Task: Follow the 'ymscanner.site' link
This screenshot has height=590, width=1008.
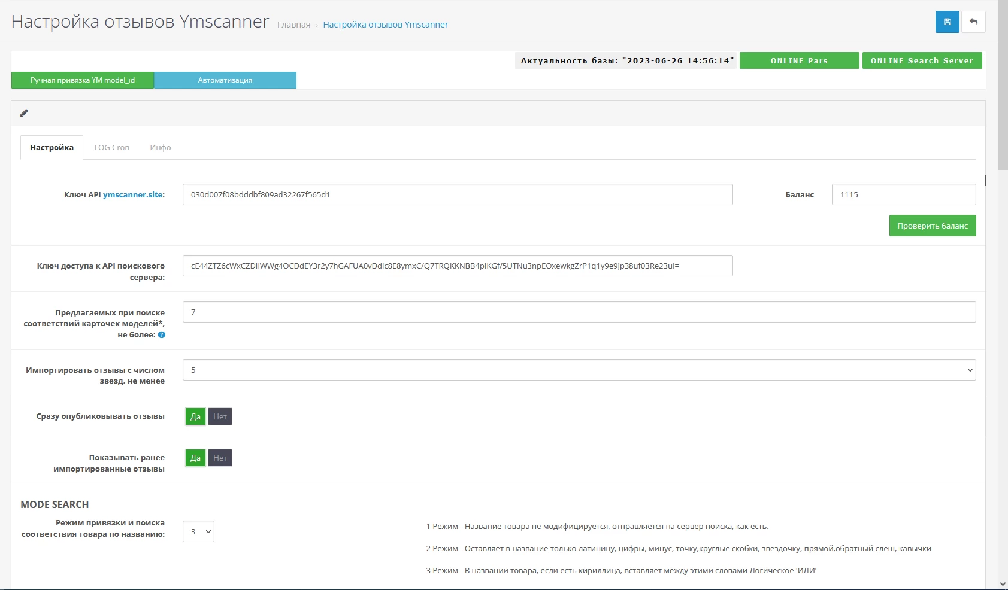Action: coord(133,195)
